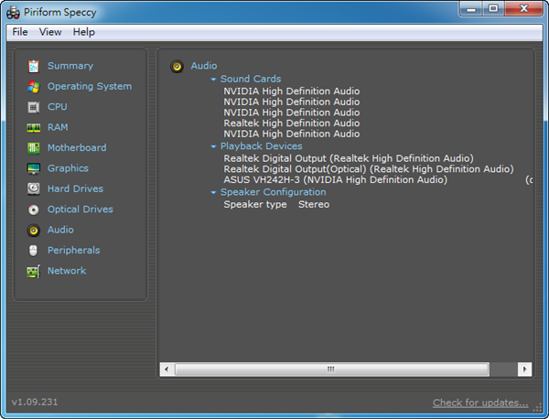Image resolution: width=549 pixels, height=419 pixels.
Task: Open the Help menu
Action: 83,32
